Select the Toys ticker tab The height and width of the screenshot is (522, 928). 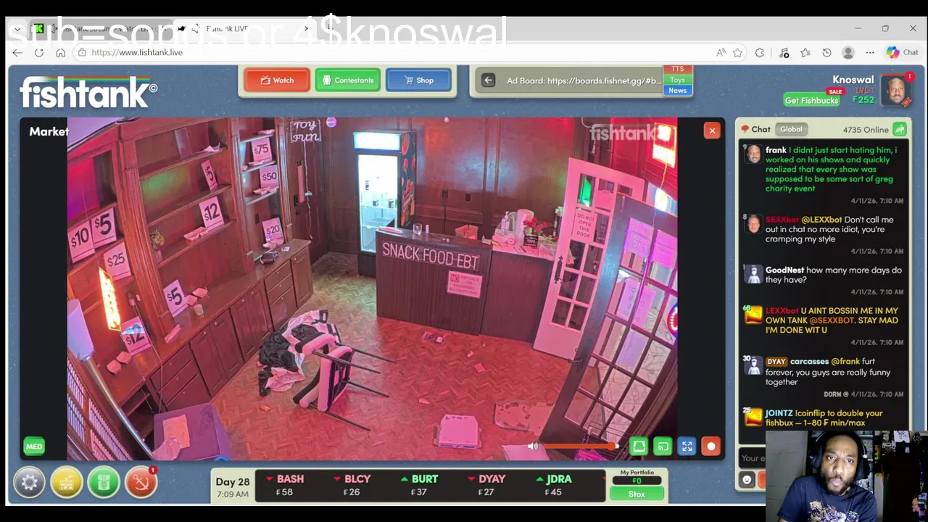(677, 80)
